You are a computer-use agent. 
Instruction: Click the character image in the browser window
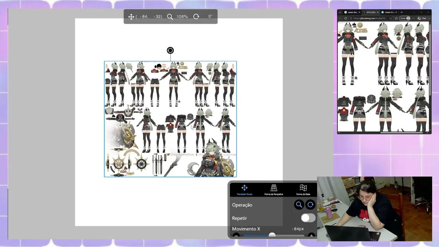pos(383,76)
